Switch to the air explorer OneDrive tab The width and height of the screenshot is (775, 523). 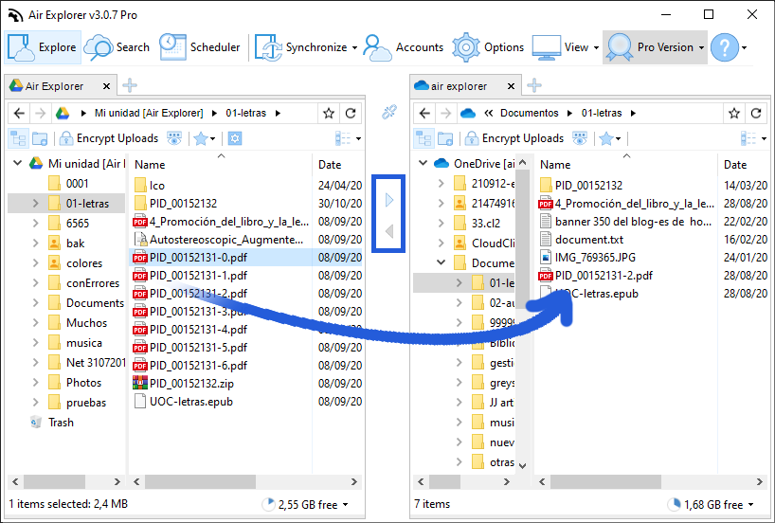click(459, 86)
